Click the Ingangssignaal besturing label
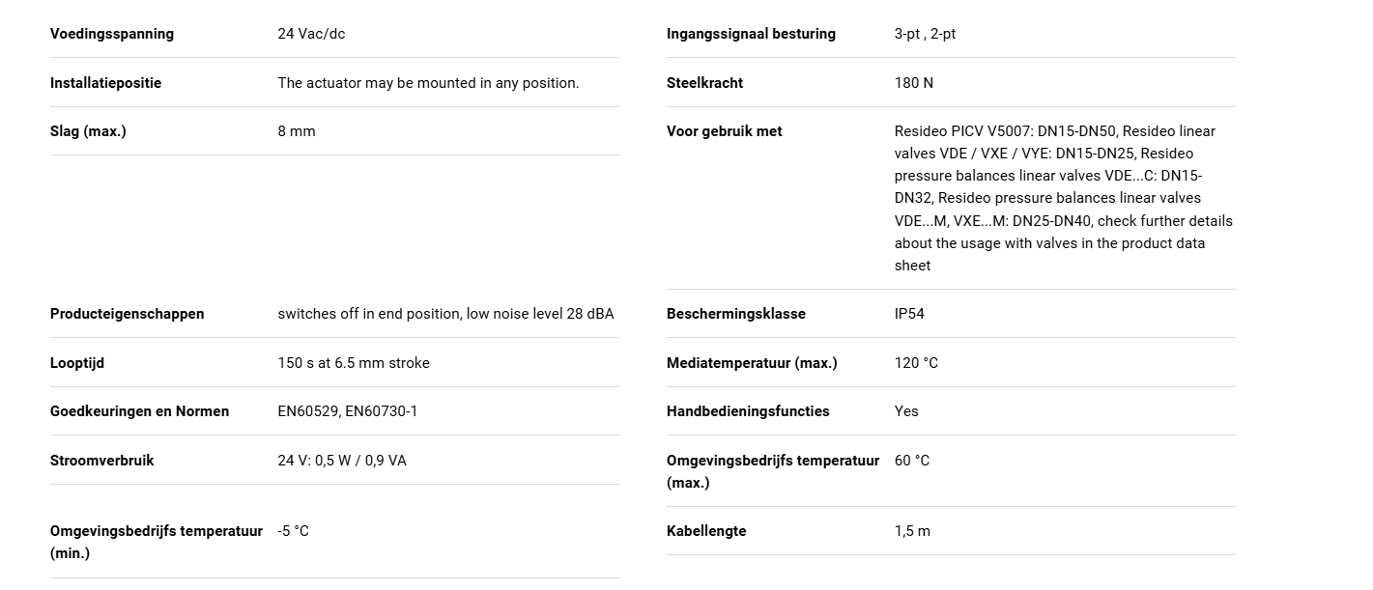The width and height of the screenshot is (1373, 590). point(751,34)
